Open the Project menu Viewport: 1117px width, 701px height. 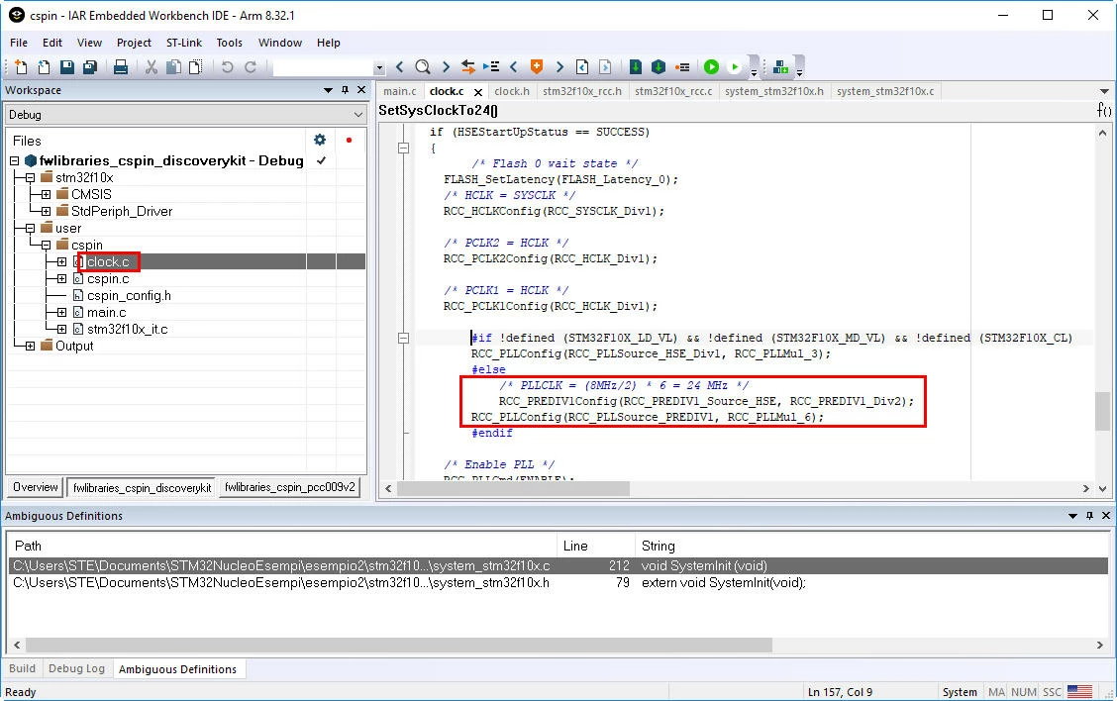(134, 43)
